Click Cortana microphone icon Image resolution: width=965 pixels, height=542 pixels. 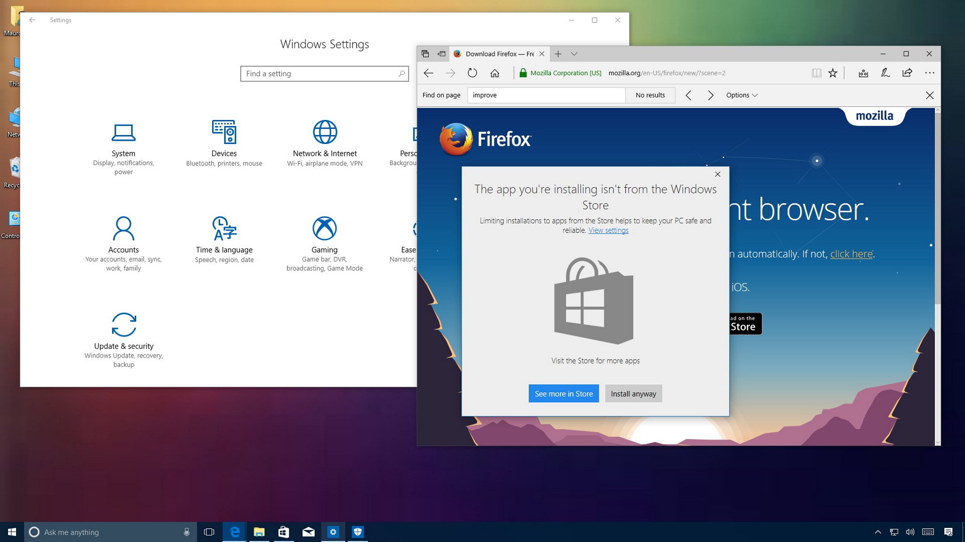187,532
